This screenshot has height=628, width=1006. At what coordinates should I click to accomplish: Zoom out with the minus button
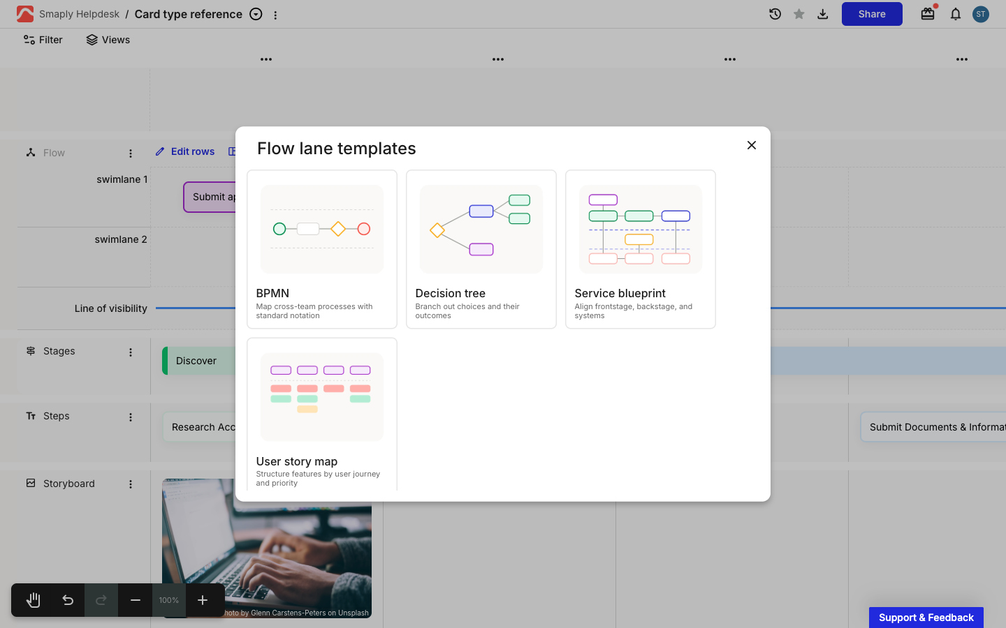click(x=136, y=600)
